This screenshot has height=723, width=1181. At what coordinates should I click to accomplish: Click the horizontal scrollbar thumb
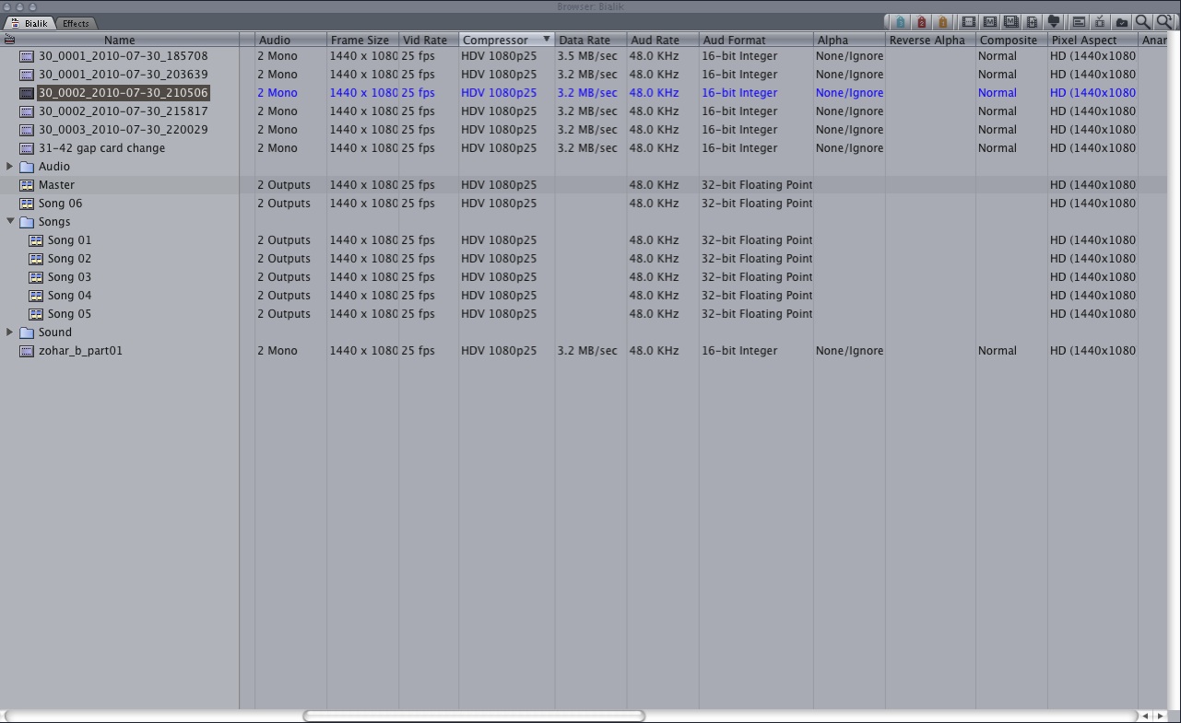[474, 716]
